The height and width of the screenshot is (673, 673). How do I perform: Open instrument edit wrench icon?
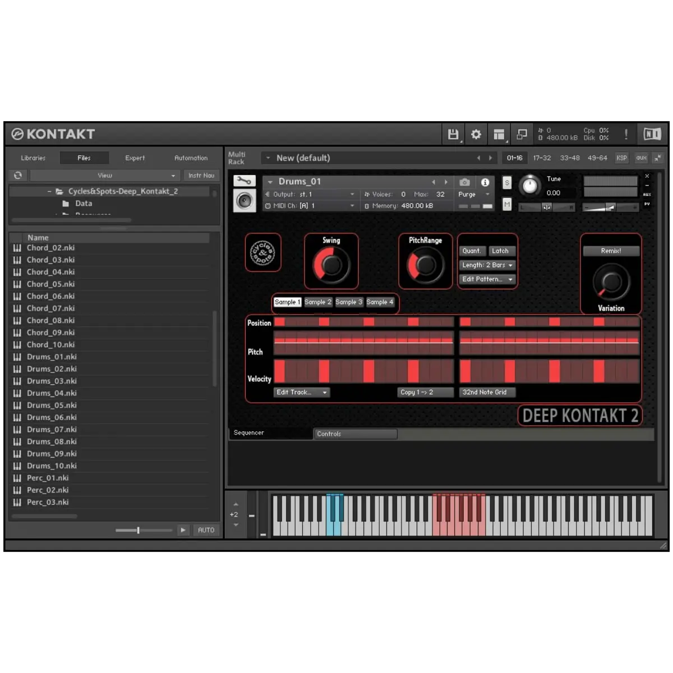245,181
